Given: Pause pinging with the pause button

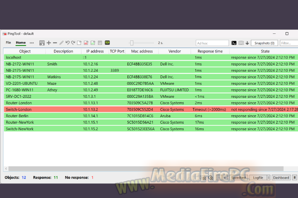Looking at the screenshot, I should point(294,177).
